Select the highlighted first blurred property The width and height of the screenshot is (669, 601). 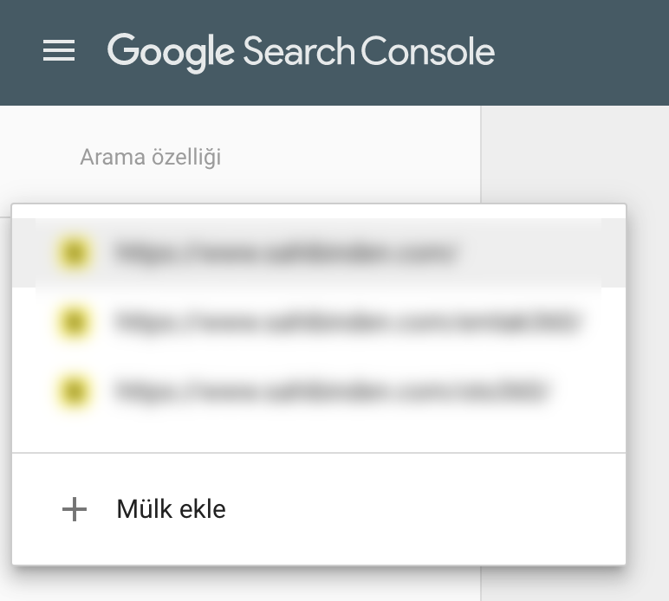(319, 253)
